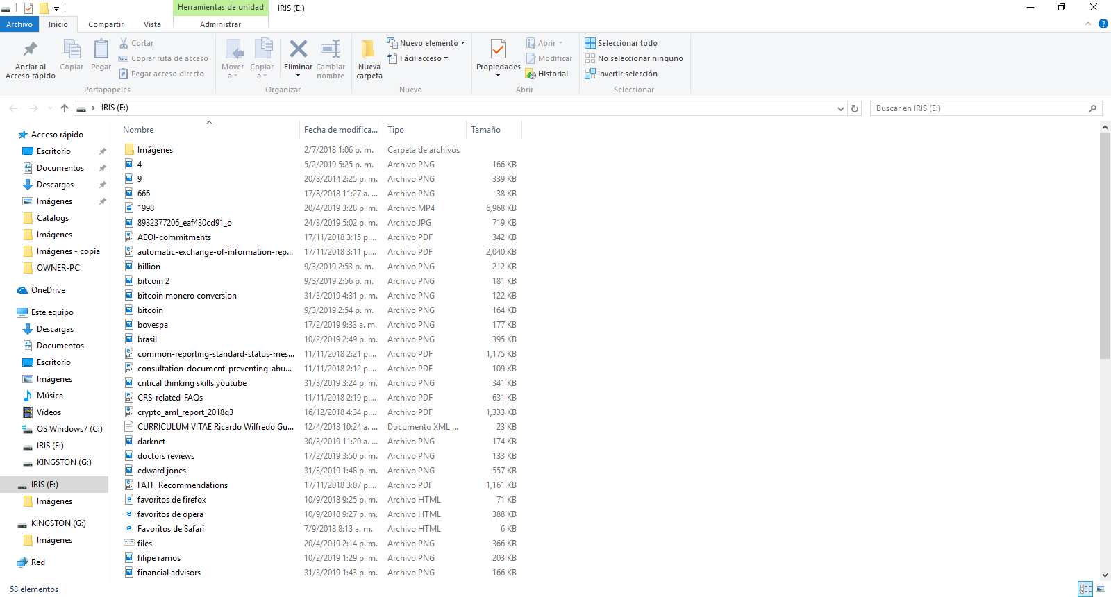The height and width of the screenshot is (597, 1111).
Task: Click Seleccionar todo
Action: pos(621,43)
